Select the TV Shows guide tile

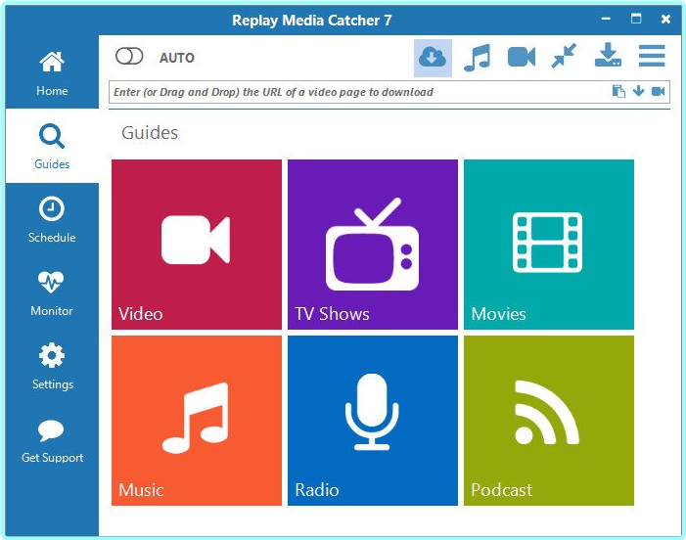point(373,245)
